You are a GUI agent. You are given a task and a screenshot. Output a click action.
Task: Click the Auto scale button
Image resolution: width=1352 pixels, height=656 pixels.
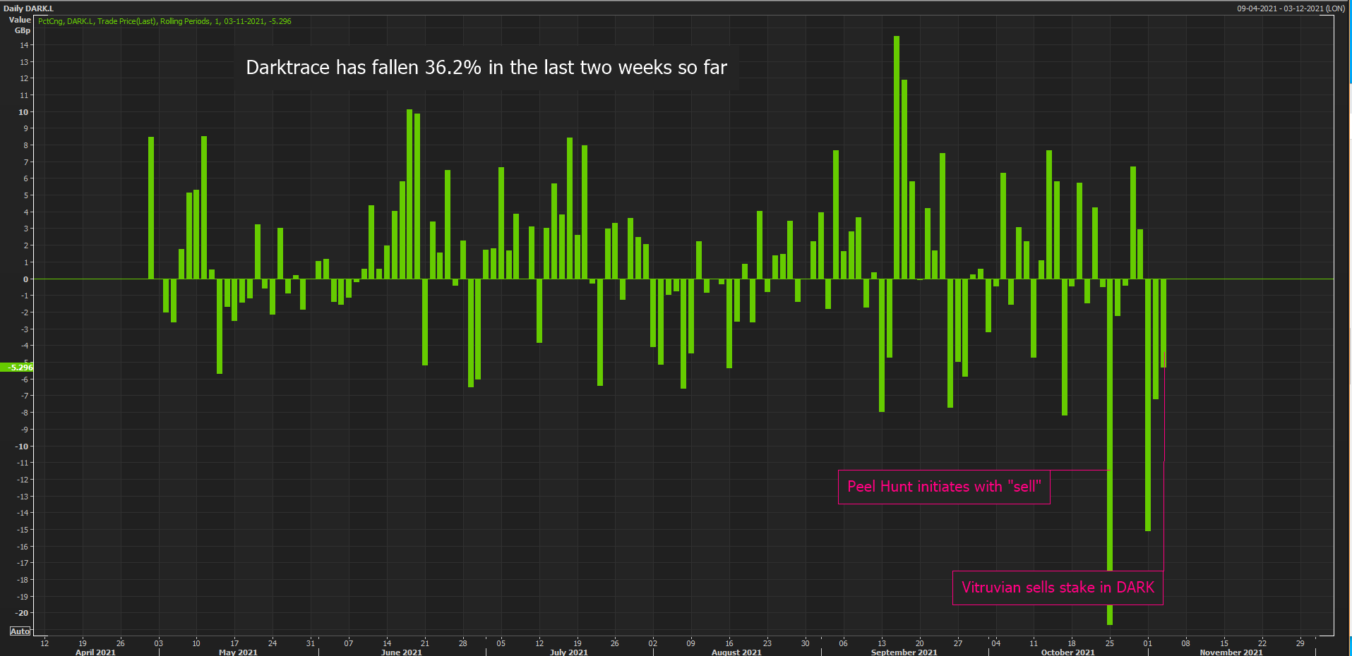[x=20, y=631]
